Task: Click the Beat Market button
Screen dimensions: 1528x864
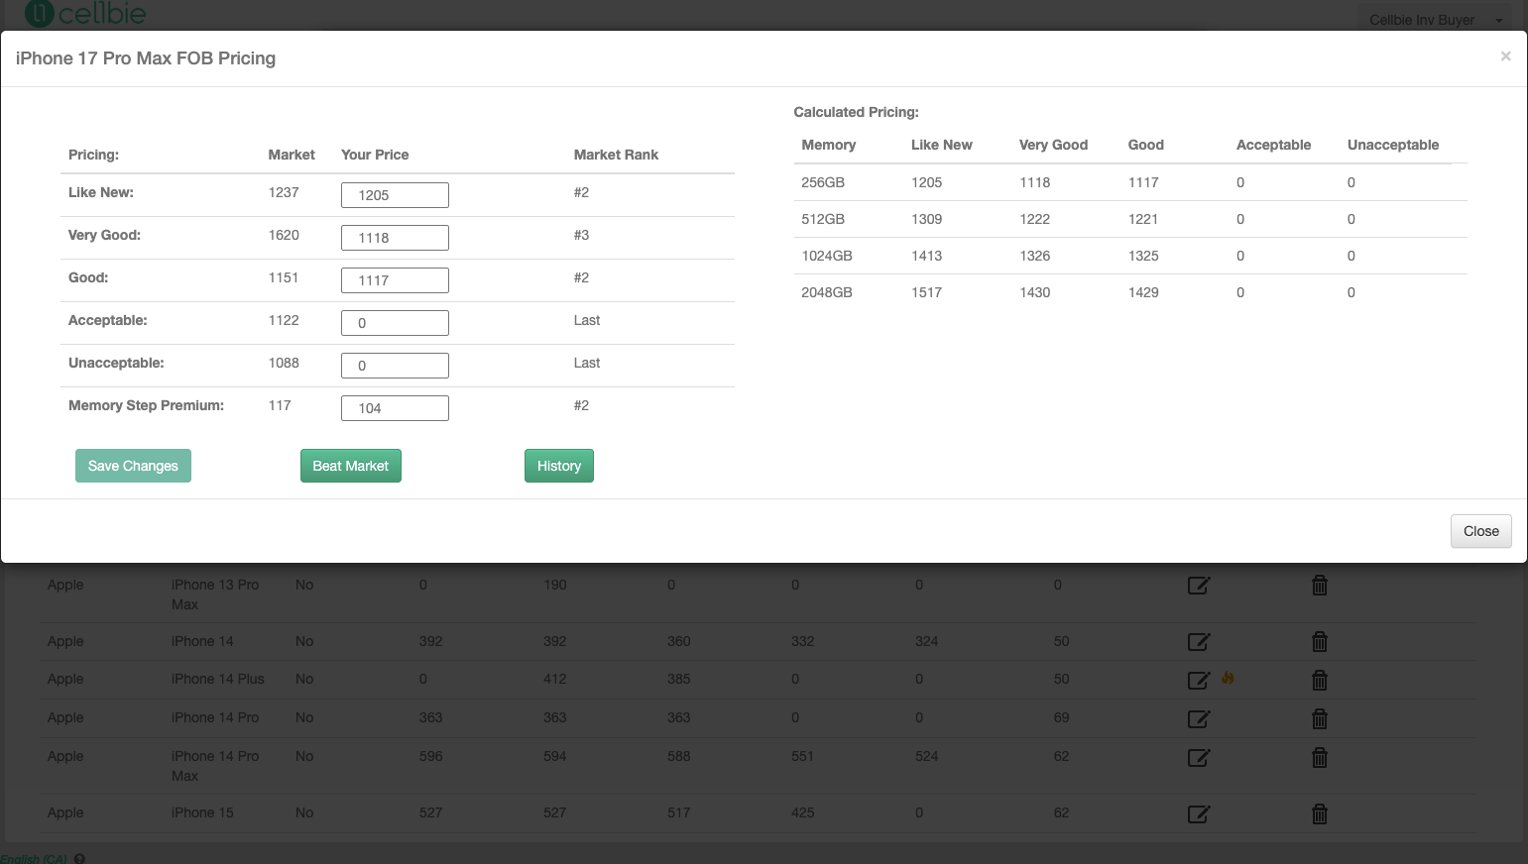Action: click(x=351, y=466)
